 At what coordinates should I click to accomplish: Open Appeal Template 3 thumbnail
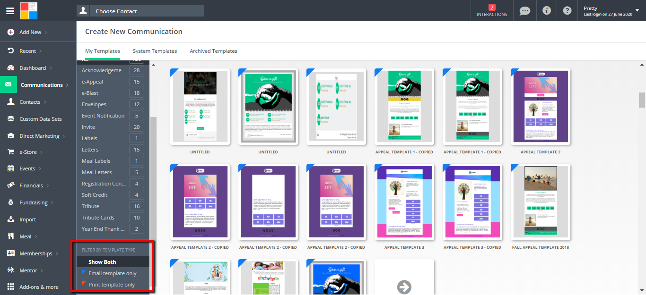[404, 202]
